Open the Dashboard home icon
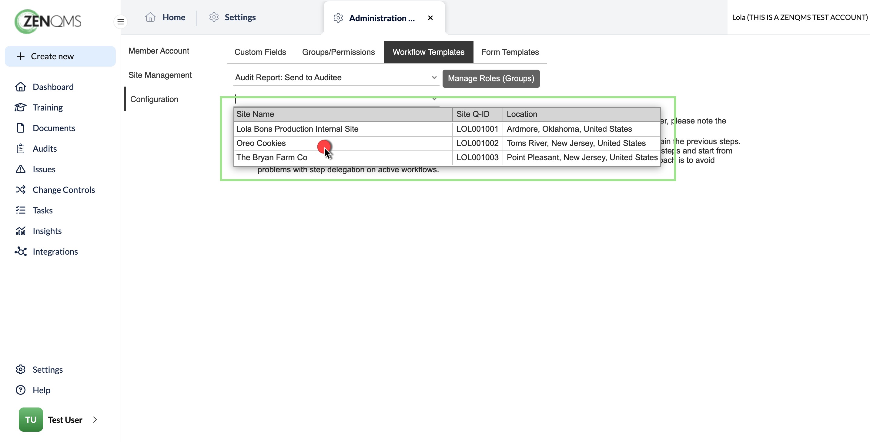 click(x=21, y=87)
